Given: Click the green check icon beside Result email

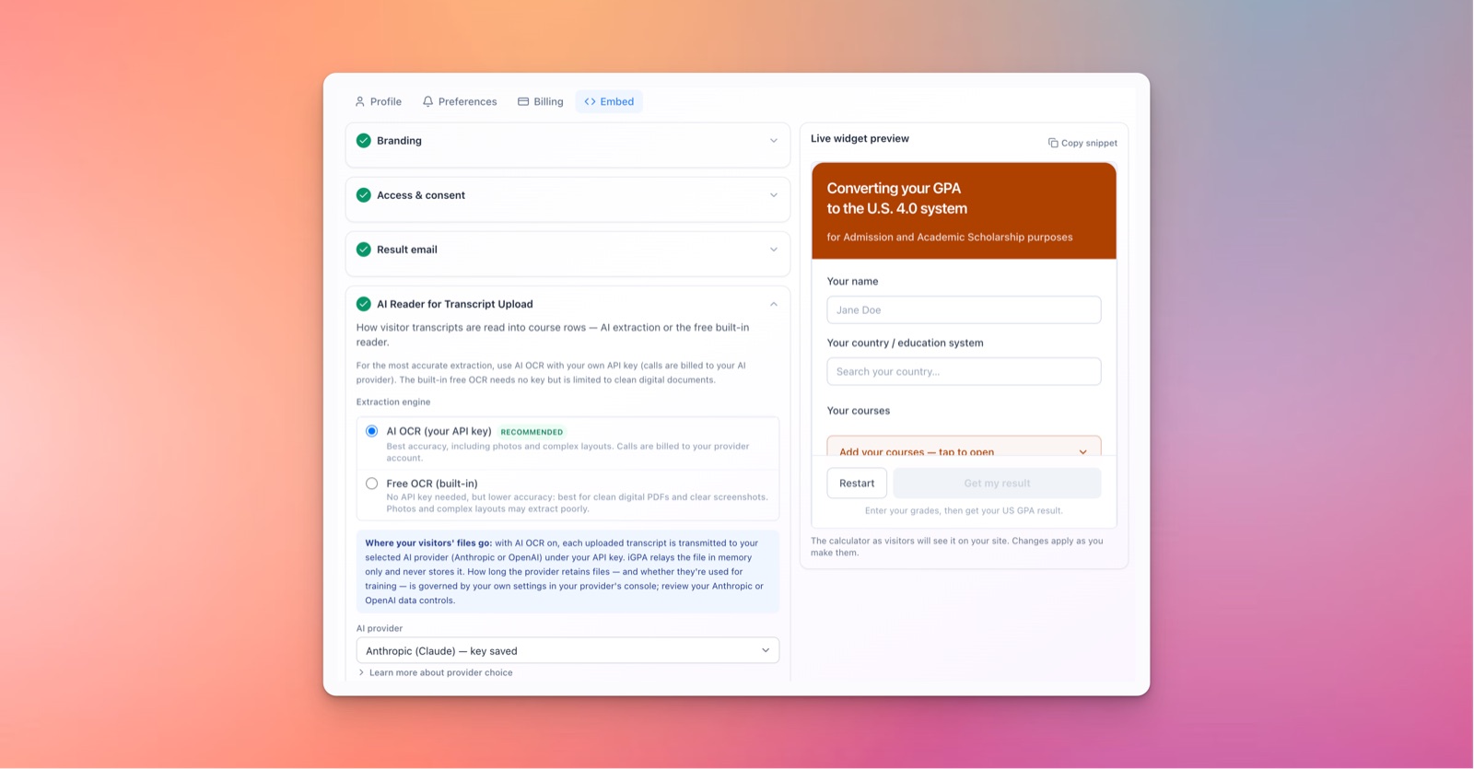Looking at the screenshot, I should [364, 250].
